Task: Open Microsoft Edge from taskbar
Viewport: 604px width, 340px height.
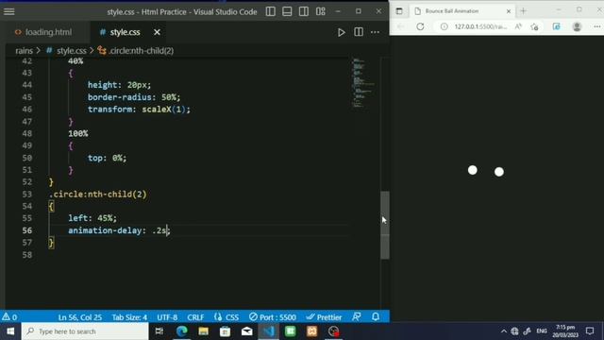Action: [181, 331]
